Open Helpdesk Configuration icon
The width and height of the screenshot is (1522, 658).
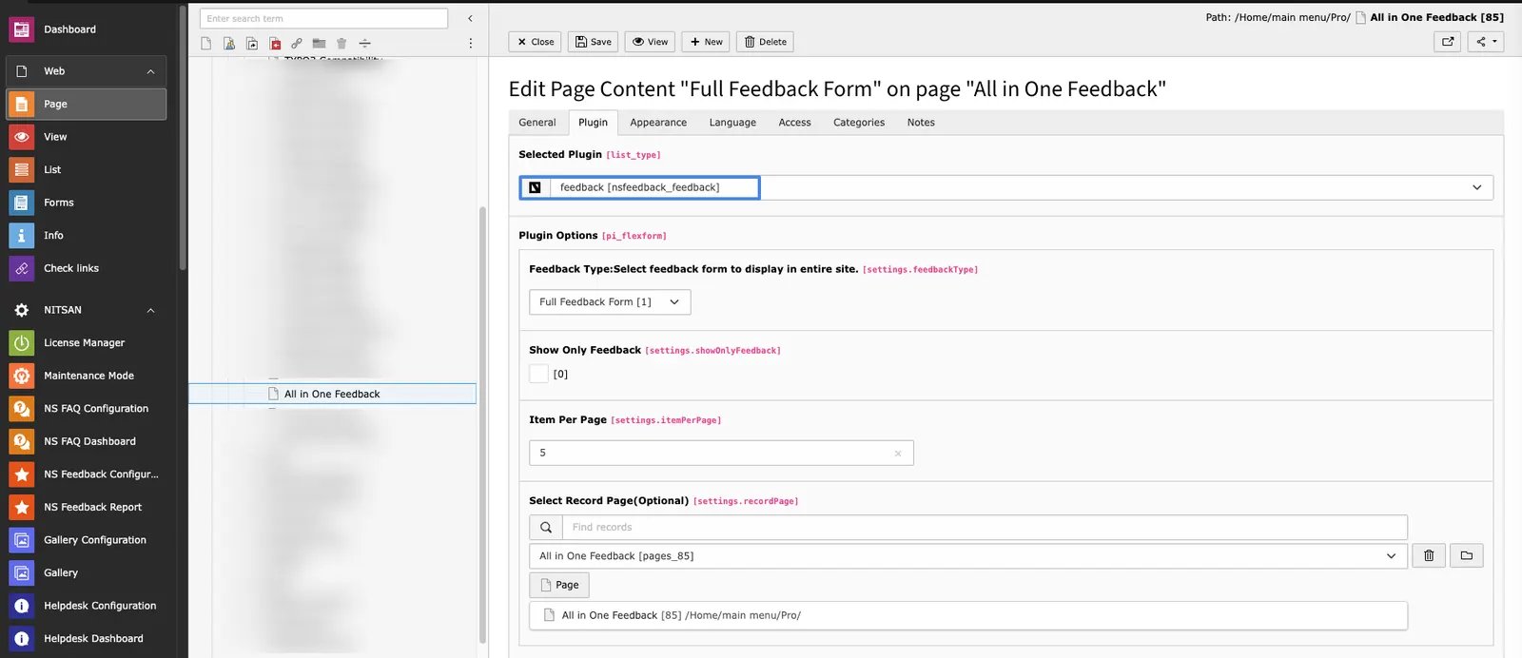[21, 606]
